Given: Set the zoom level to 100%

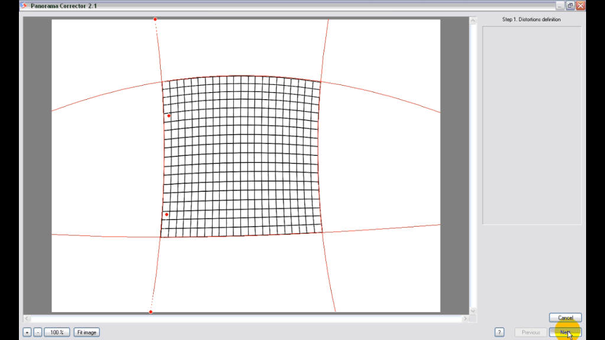Looking at the screenshot, I should pos(57,332).
